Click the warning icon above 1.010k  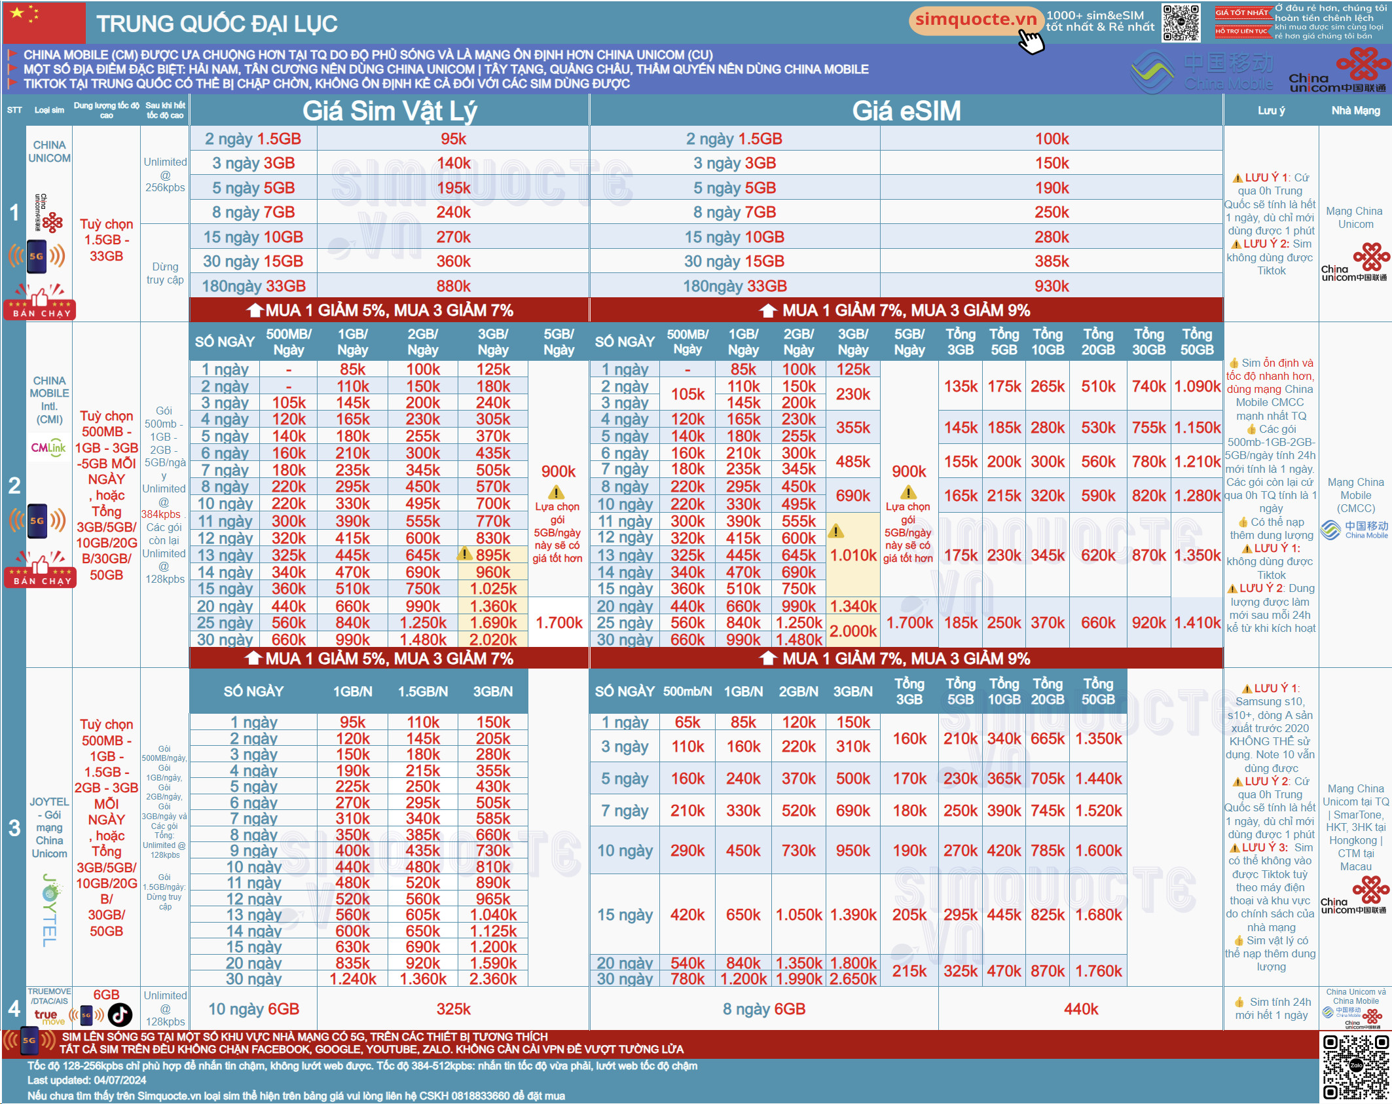pyautogui.click(x=836, y=530)
